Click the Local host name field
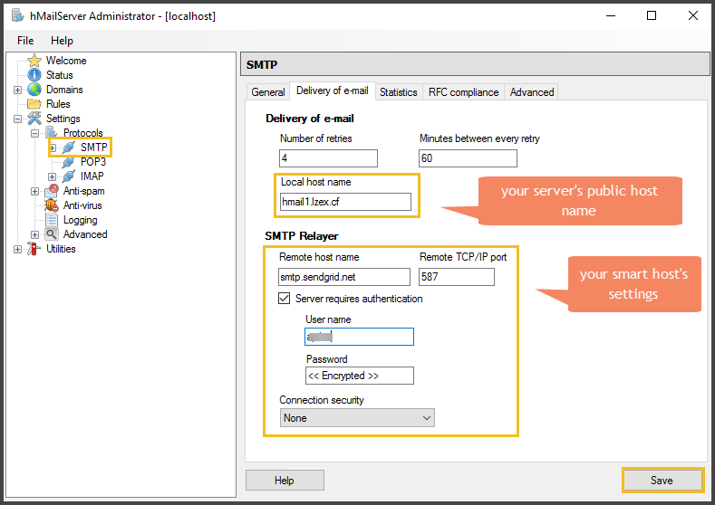The height and width of the screenshot is (505, 715). 345,202
